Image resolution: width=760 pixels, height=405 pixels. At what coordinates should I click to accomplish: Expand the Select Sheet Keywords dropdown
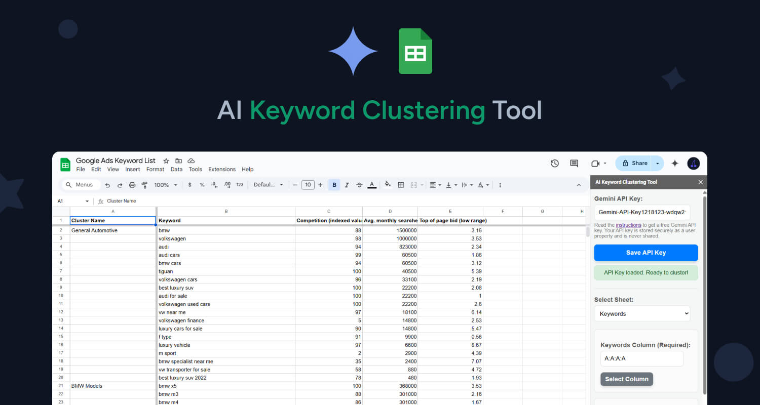642,314
